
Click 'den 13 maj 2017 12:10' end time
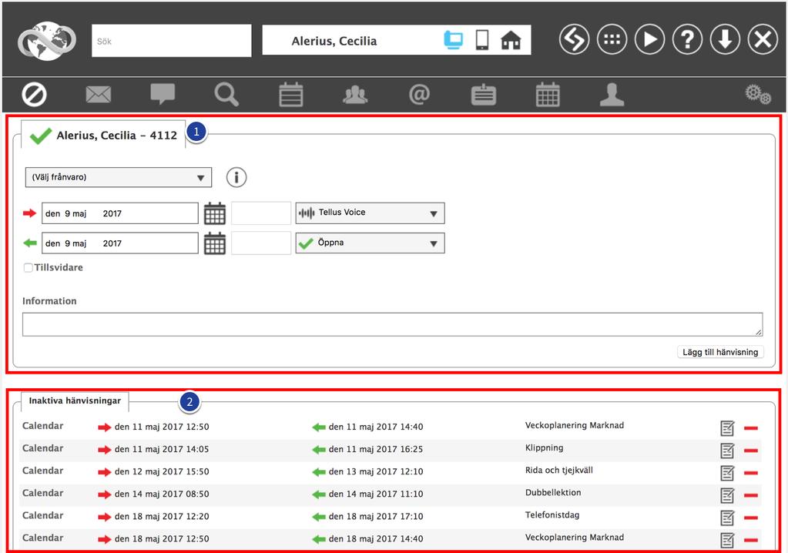376,471
